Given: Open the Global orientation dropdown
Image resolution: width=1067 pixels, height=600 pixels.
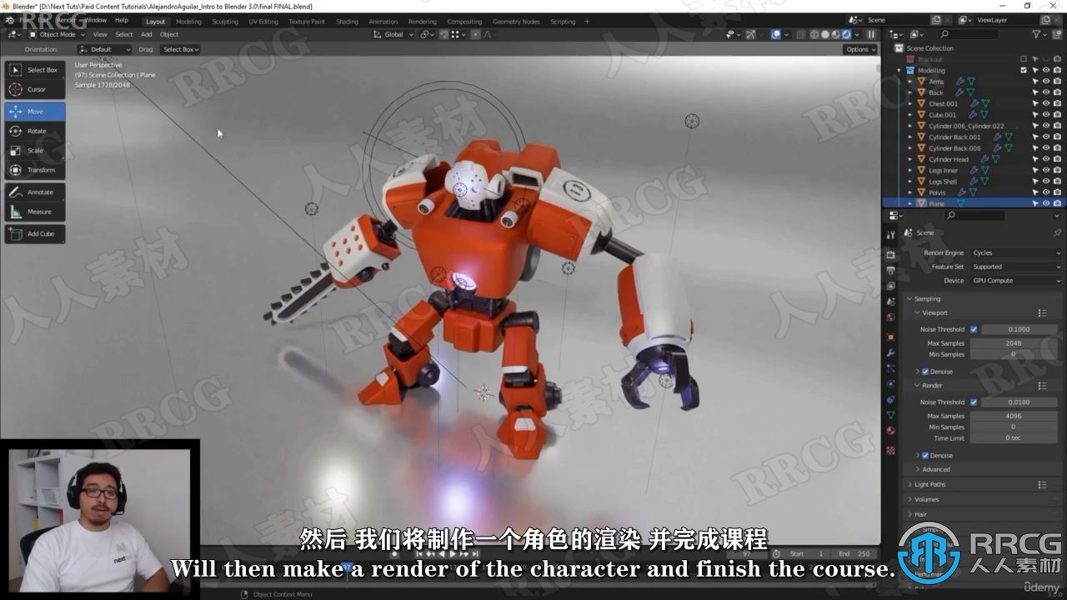Looking at the screenshot, I should (393, 34).
